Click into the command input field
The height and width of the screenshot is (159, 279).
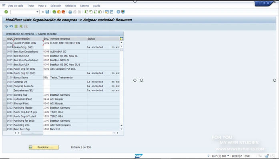click(x=23, y=12)
